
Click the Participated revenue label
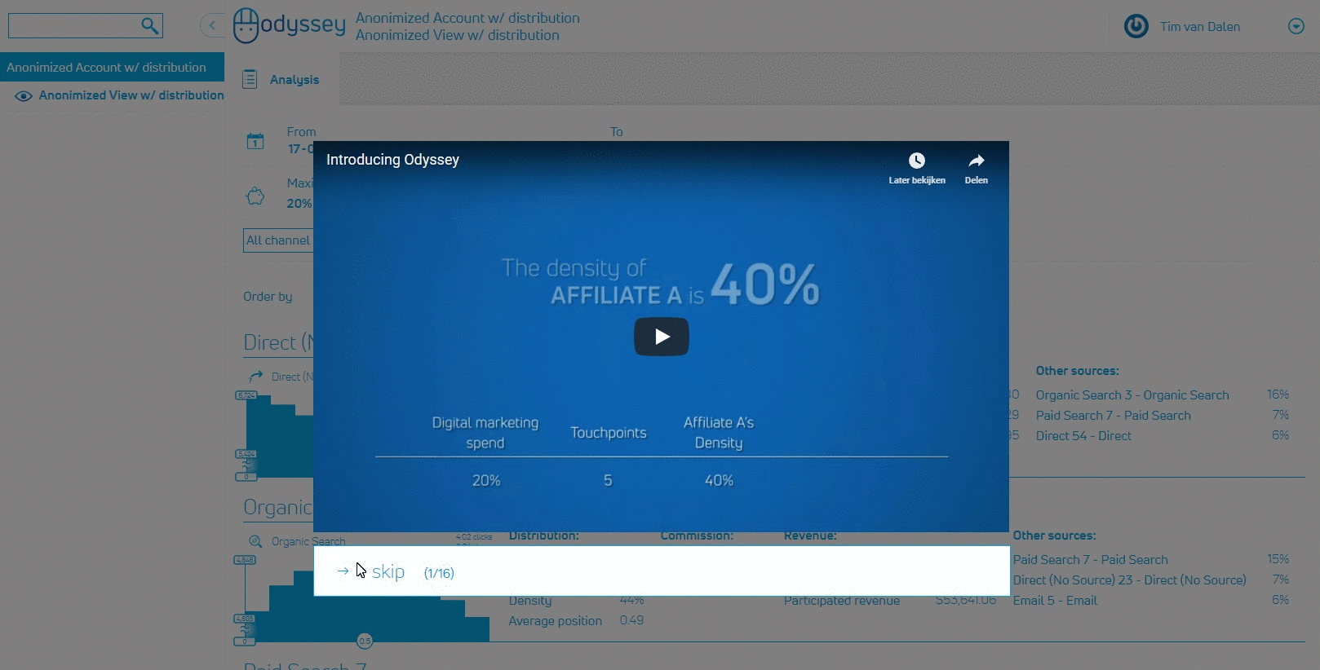coord(842,601)
